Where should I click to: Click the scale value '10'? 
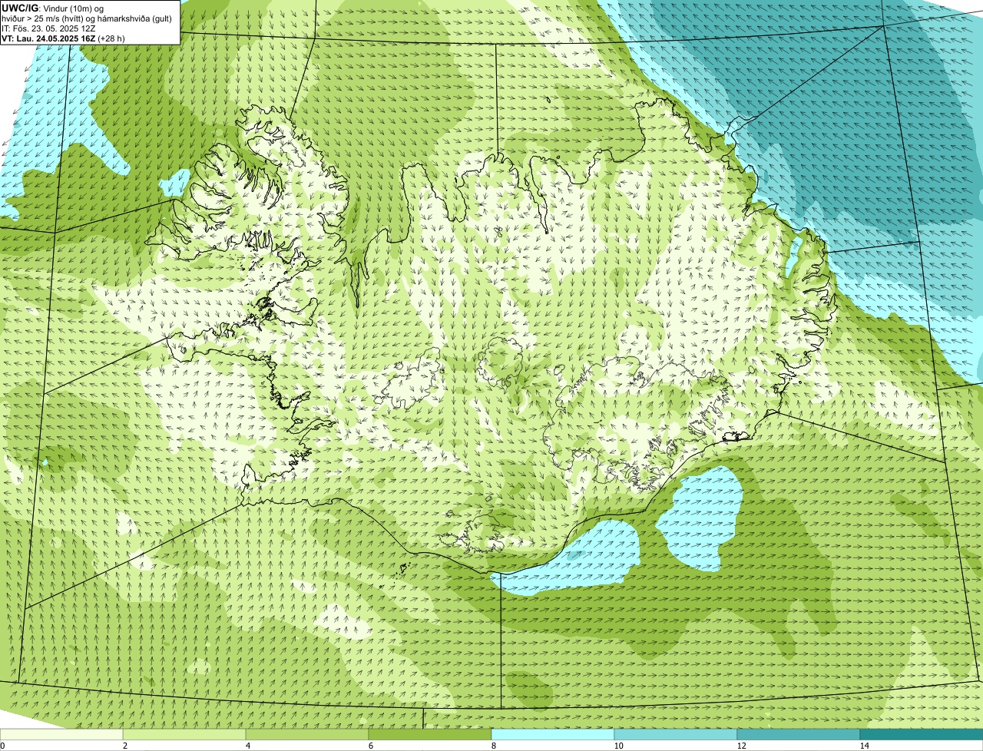tap(618, 746)
